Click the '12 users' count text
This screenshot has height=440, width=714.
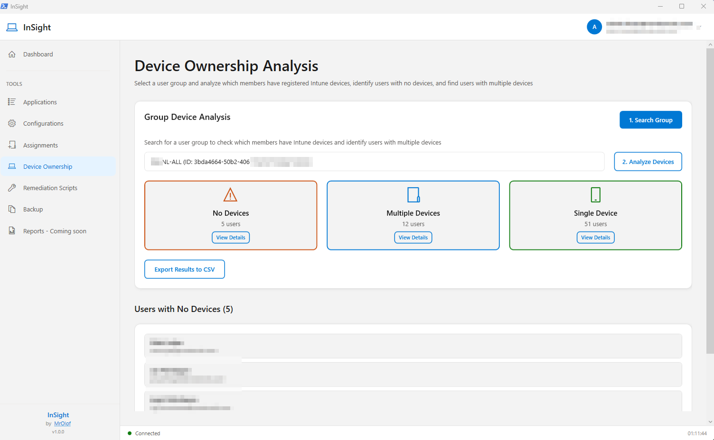click(x=413, y=224)
